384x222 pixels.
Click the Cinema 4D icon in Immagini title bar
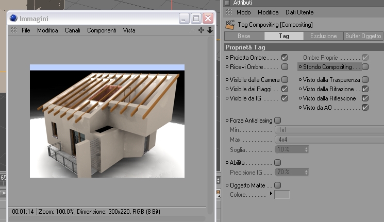(13, 19)
